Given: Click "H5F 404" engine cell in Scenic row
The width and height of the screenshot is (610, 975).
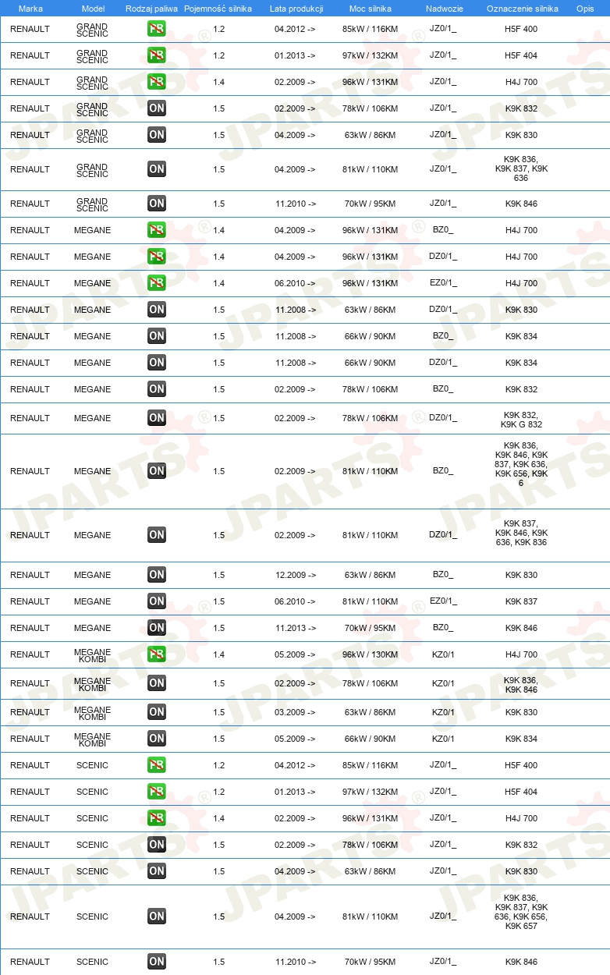Looking at the screenshot, I should pyautogui.click(x=521, y=792).
